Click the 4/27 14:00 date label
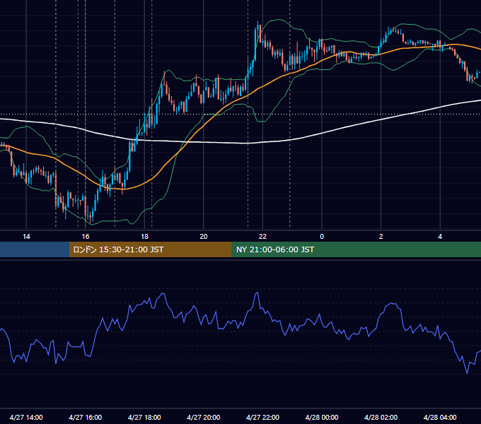This screenshot has height=424, width=481. 26,417
